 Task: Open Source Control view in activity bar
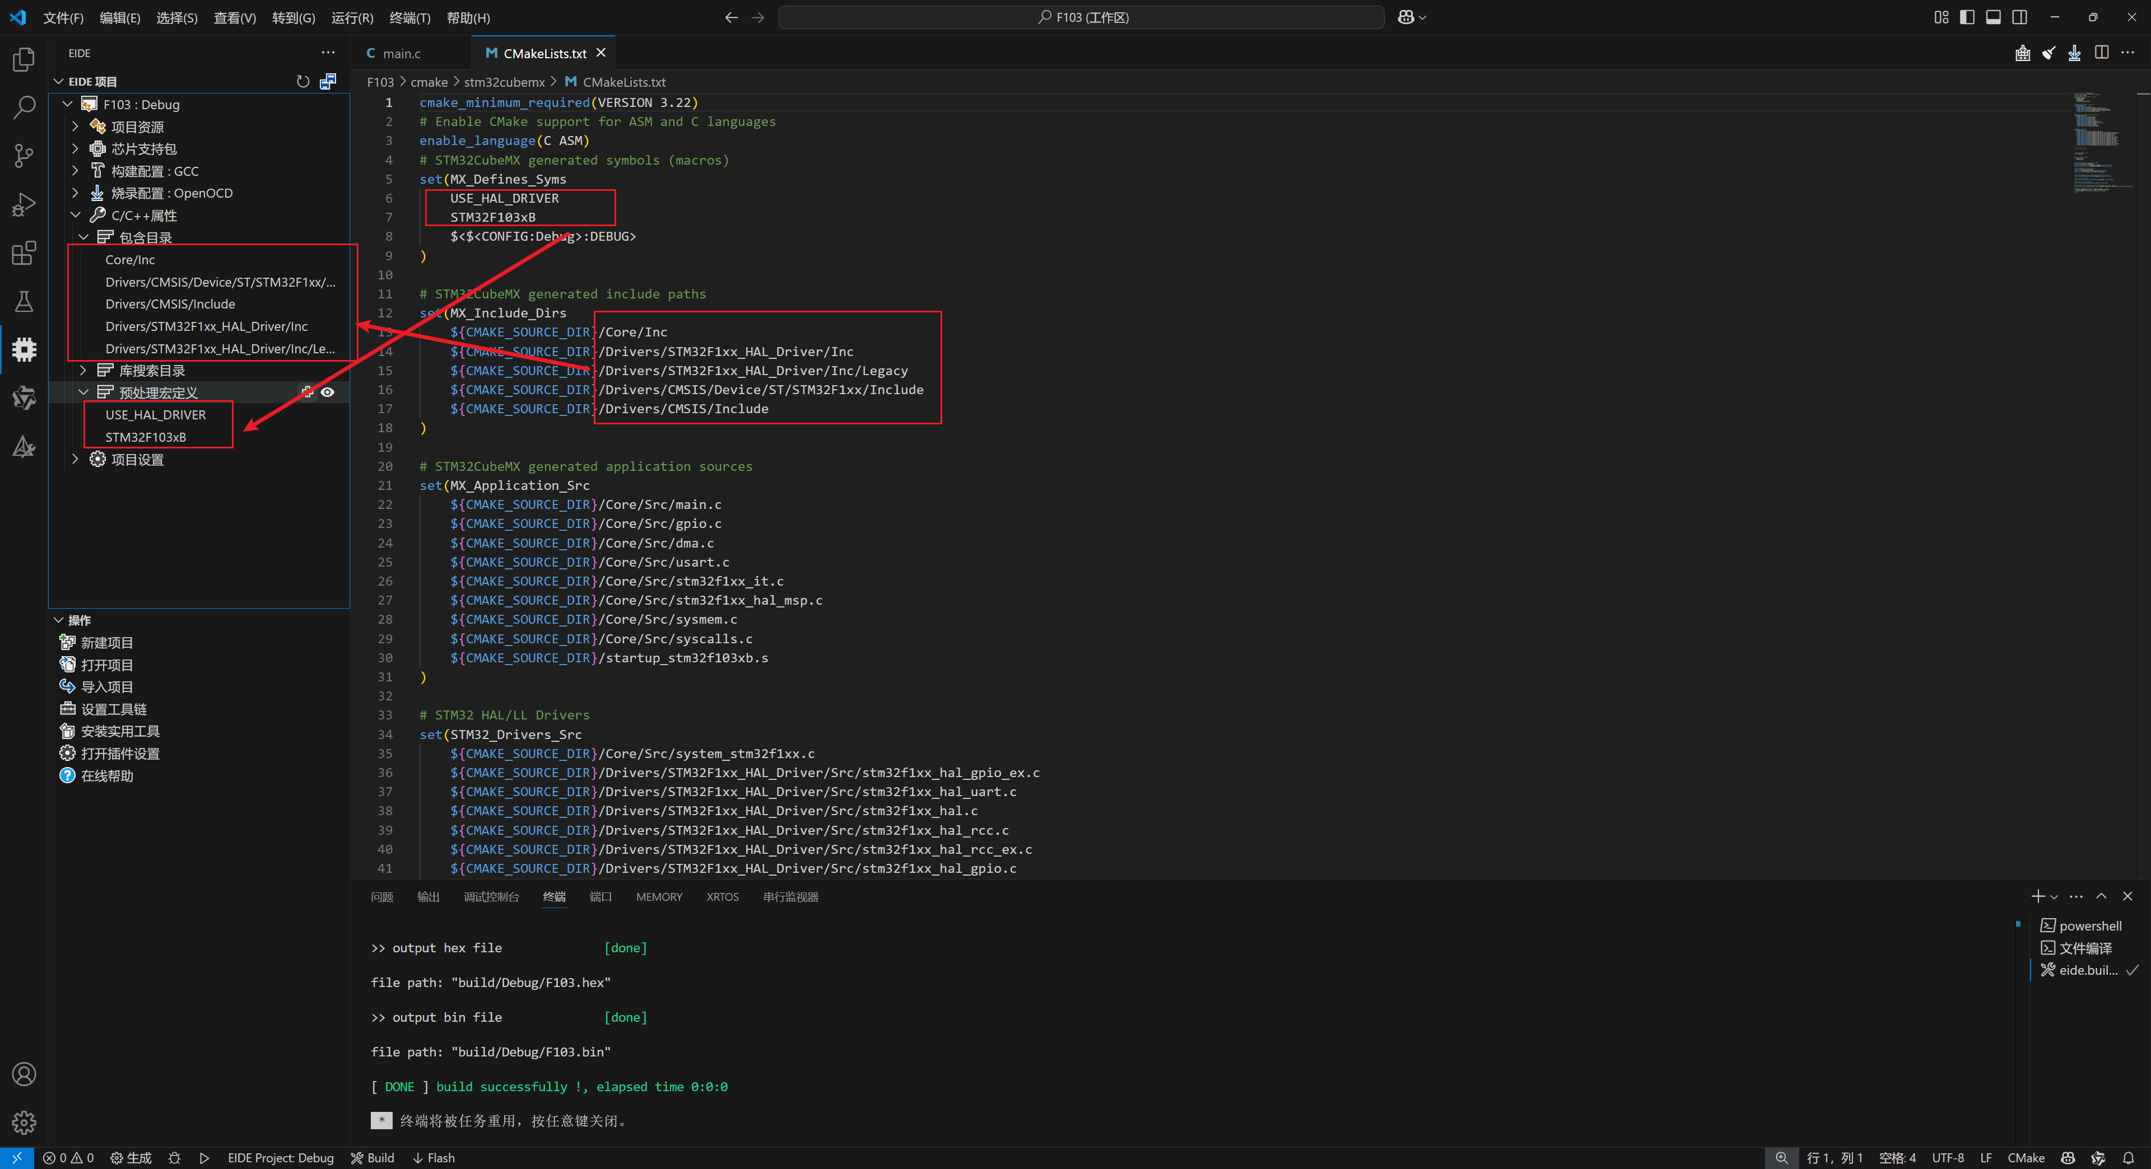pos(24,156)
